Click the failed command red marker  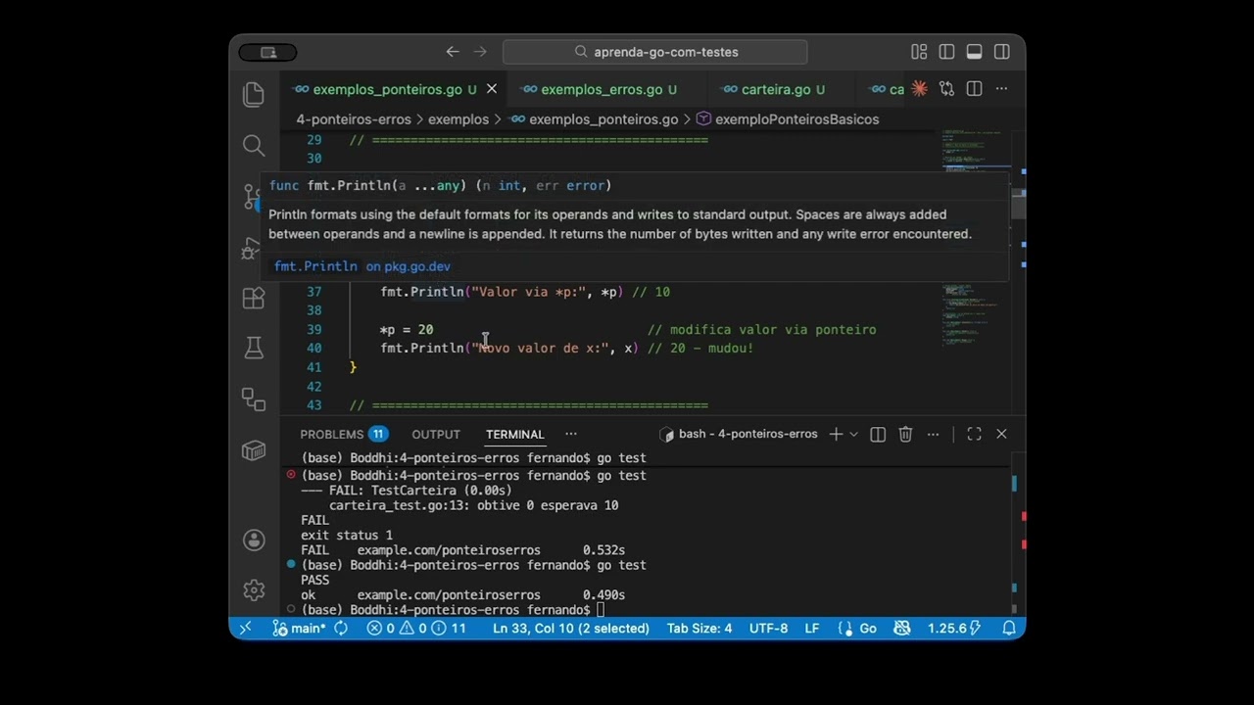[291, 475]
